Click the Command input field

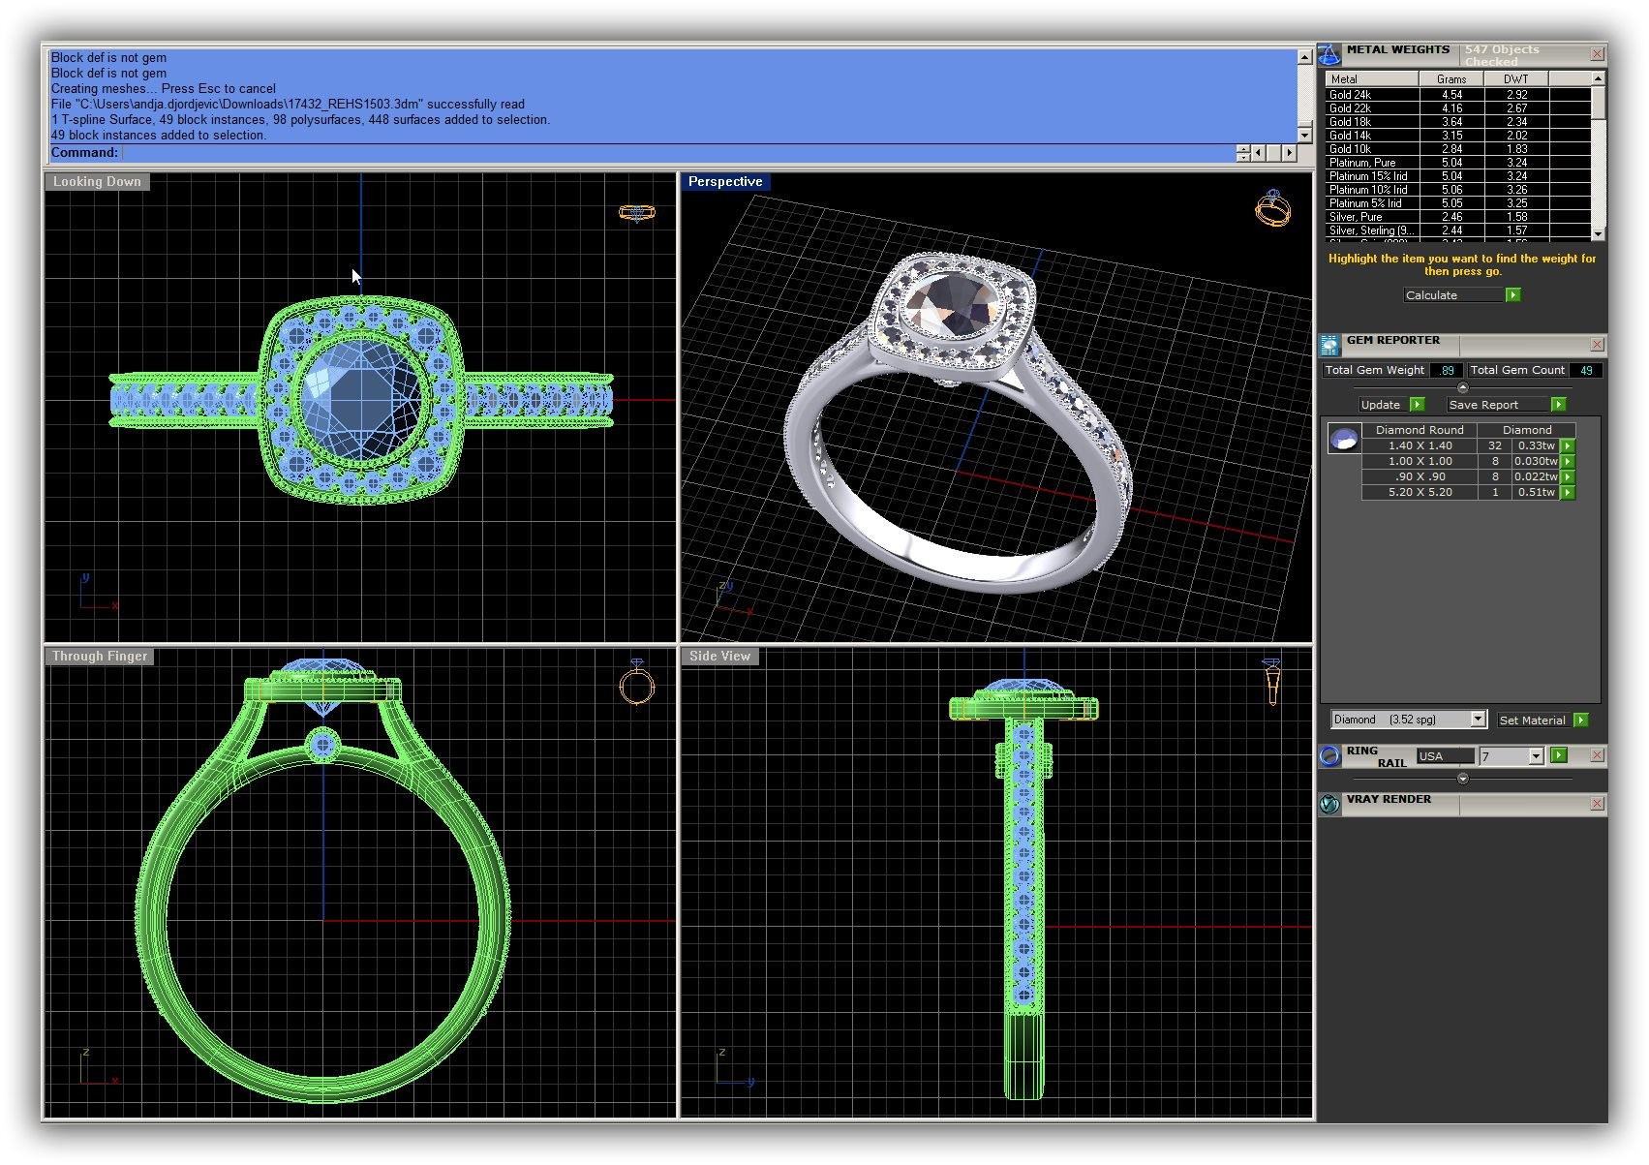[678, 153]
